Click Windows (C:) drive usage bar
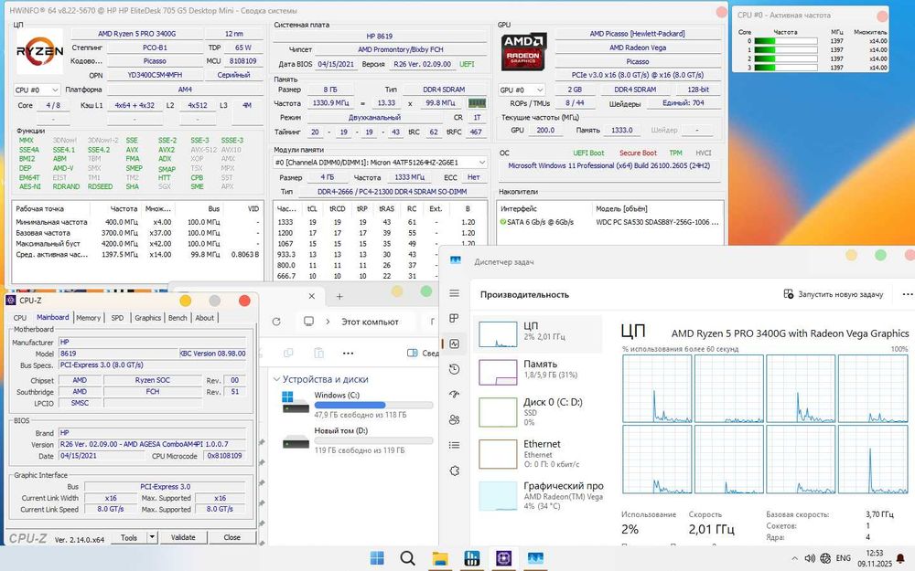915x571 pixels. pyautogui.click(x=373, y=405)
